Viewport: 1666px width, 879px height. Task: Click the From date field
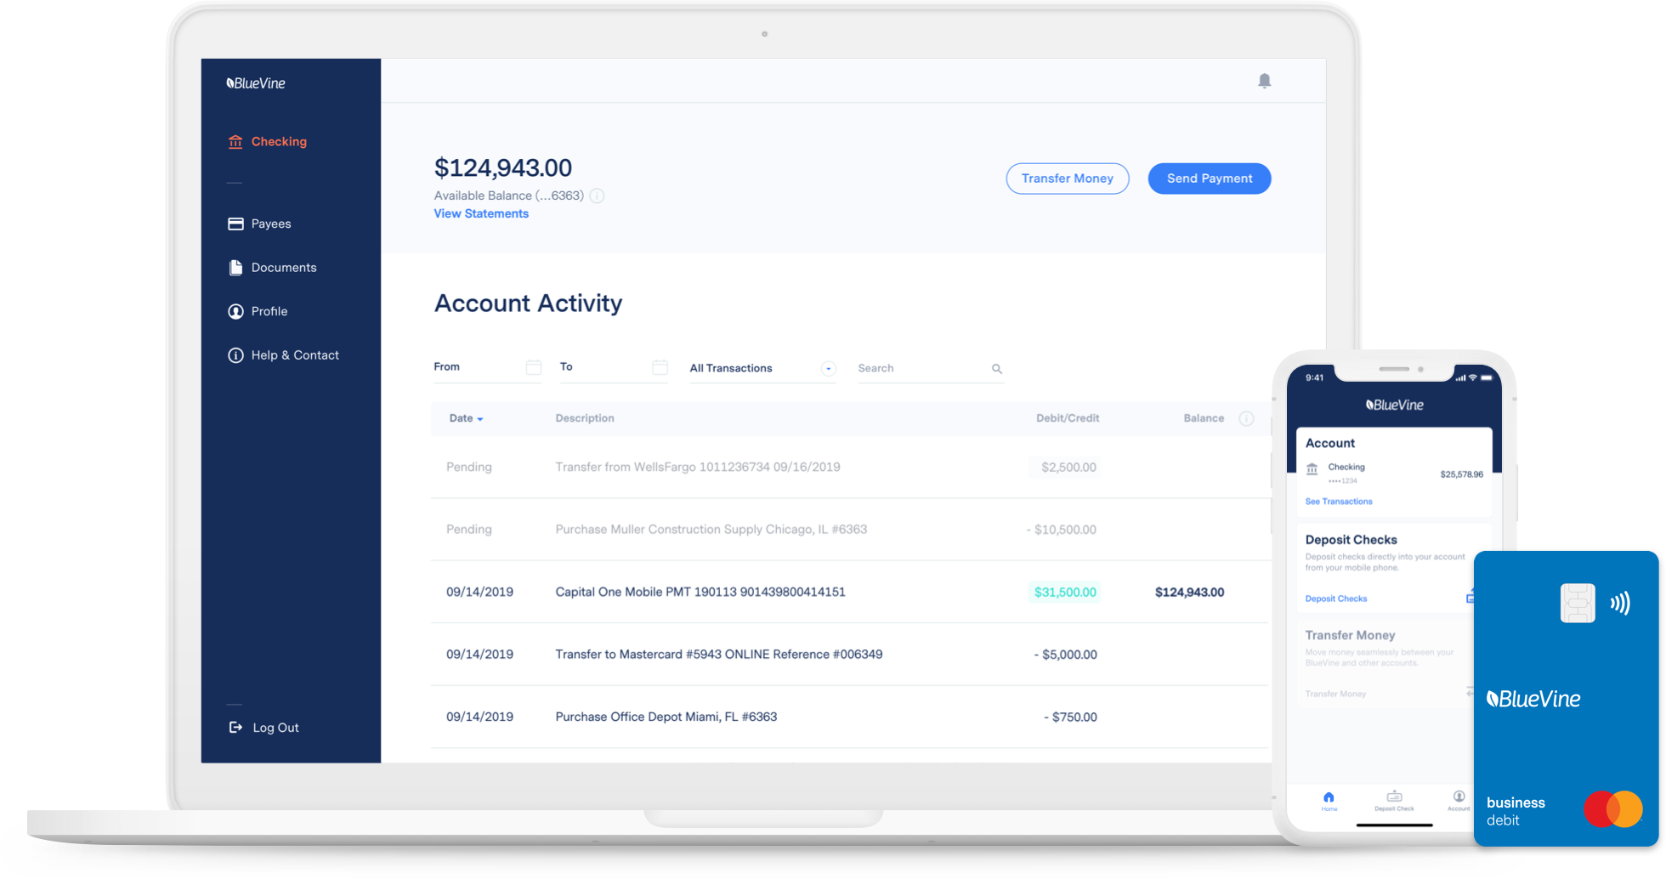[487, 367]
